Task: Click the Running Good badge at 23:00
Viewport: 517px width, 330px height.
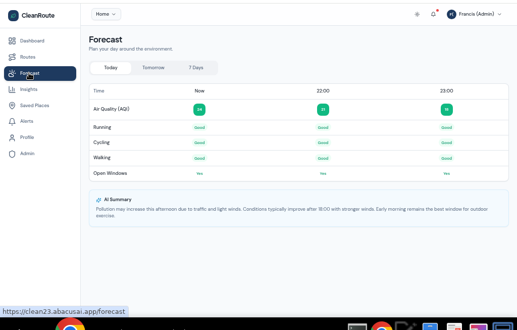Action: [447, 128]
